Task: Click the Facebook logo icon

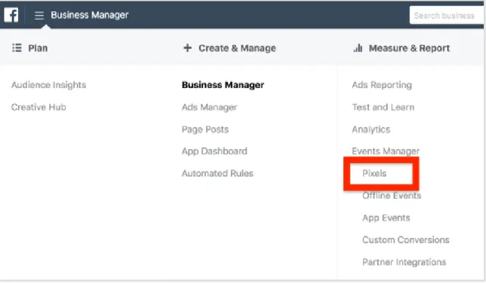Action: point(11,15)
